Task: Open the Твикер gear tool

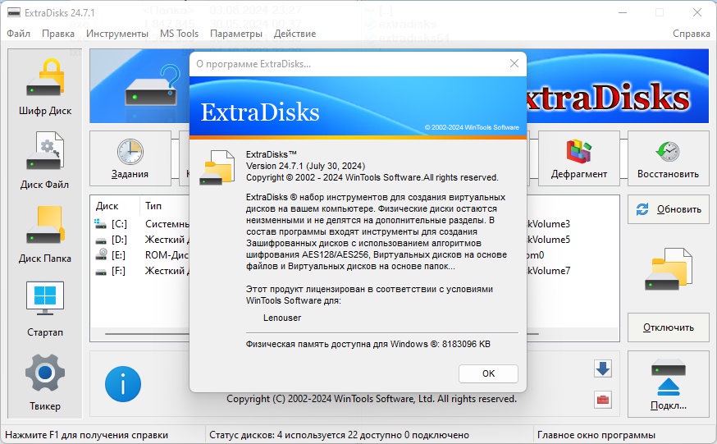Action: pyautogui.click(x=45, y=382)
